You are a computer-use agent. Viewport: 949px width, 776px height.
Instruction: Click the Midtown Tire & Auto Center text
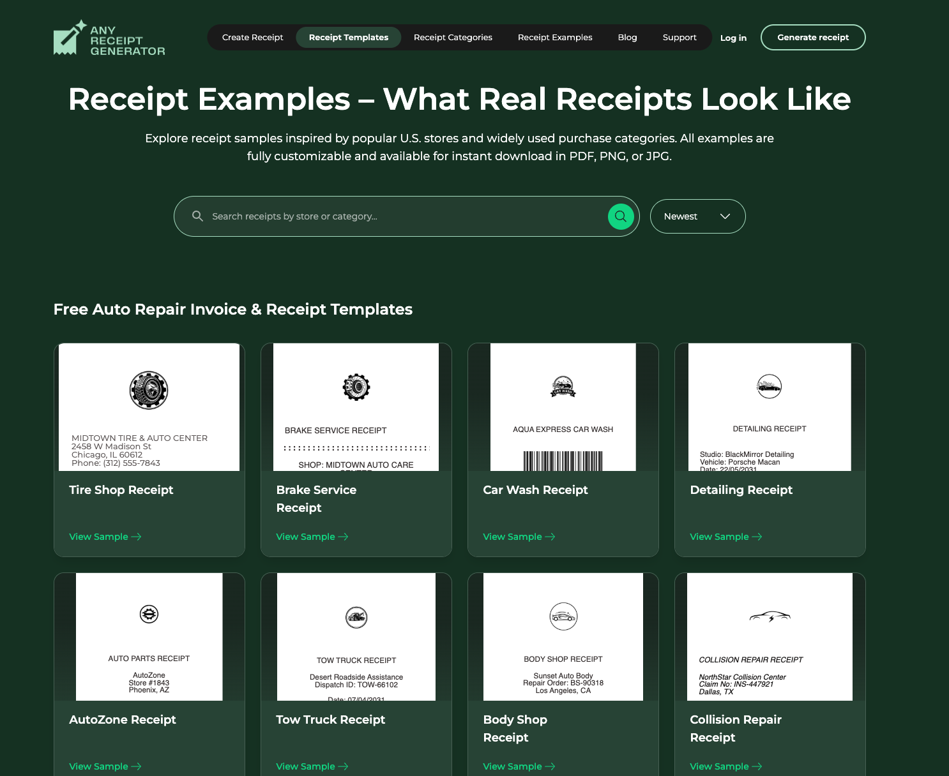coord(139,438)
